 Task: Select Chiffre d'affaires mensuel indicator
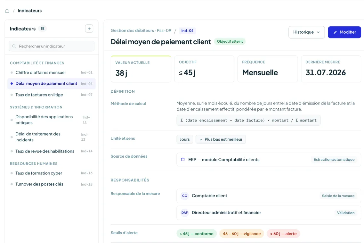tap(52, 72)
